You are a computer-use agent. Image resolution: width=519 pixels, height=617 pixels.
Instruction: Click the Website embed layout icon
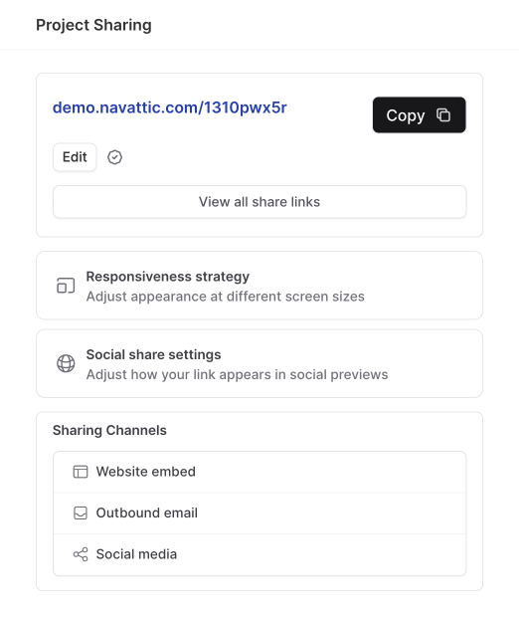pos(81,472)
